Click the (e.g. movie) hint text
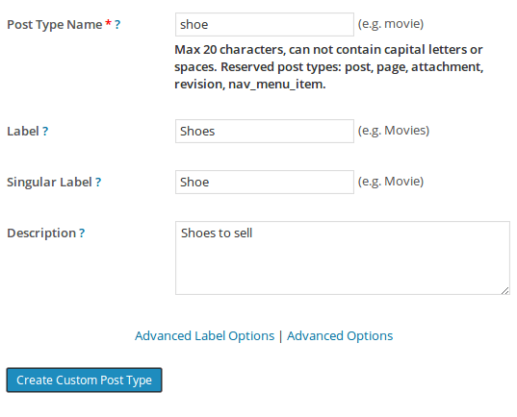Screen dimensions: 517x417 [x=391, y=24]
